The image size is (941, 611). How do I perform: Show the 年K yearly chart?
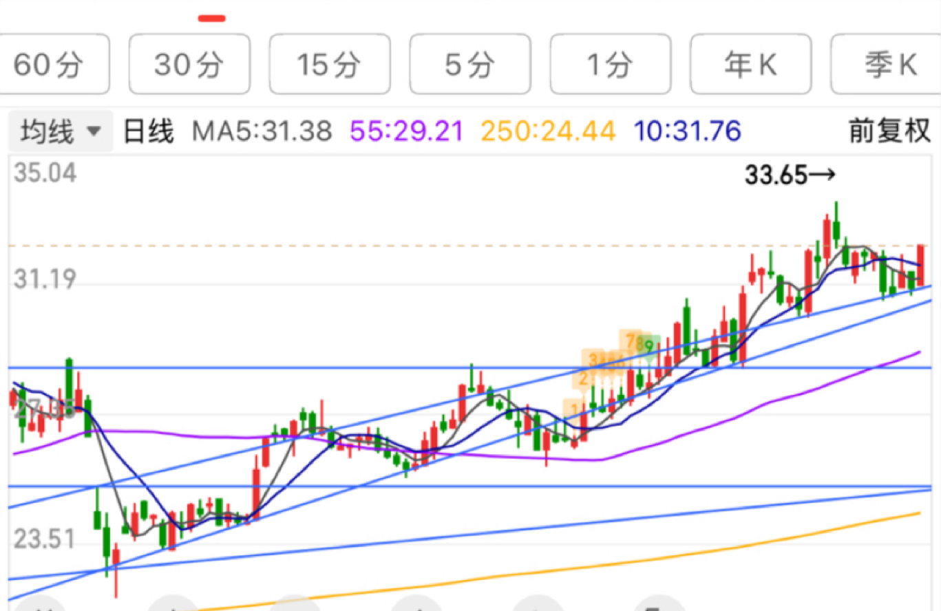pyautogui.click(x=750, y=64)
